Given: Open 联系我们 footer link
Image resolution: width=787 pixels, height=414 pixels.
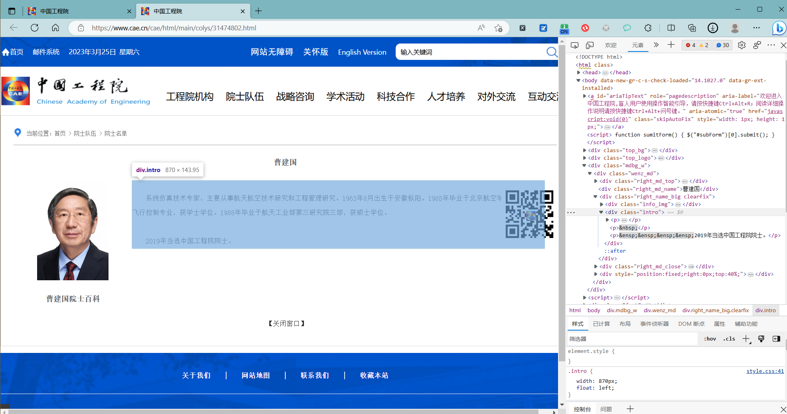Looking at the screenshot, I should [315, 375].
